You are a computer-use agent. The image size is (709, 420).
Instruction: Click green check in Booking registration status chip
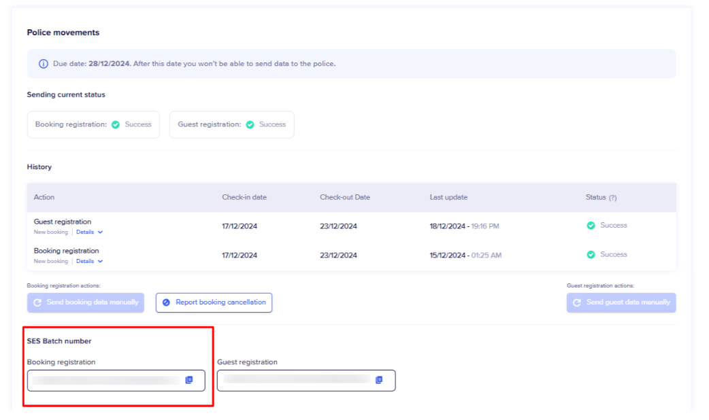116,124
